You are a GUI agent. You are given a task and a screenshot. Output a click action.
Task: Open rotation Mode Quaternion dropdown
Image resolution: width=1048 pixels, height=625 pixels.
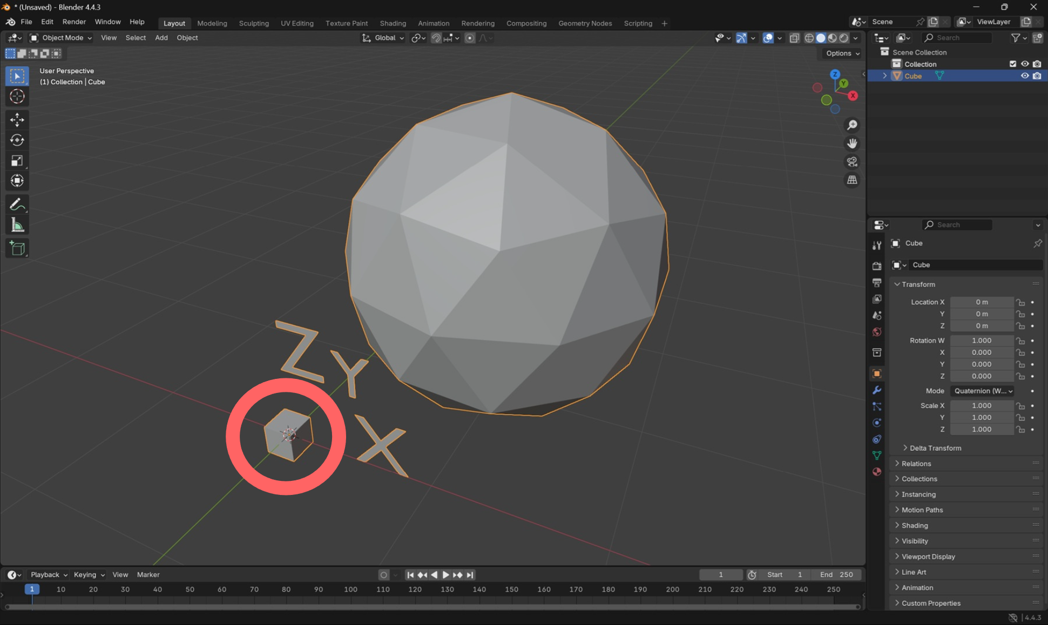(x=983, y=391)
